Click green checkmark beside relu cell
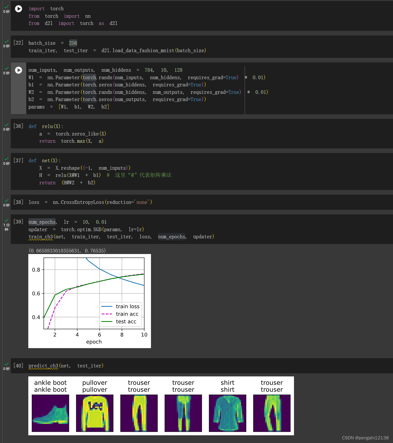The width and height of the screenshot is (393, 443). (7, 125)
